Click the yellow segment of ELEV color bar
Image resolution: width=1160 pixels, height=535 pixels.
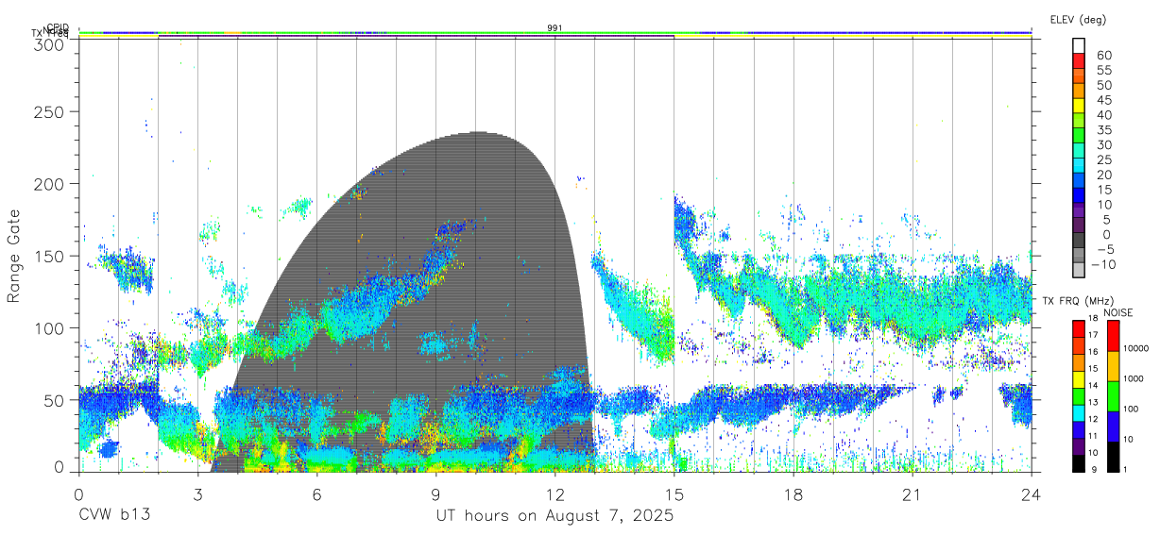(1079, 105)
